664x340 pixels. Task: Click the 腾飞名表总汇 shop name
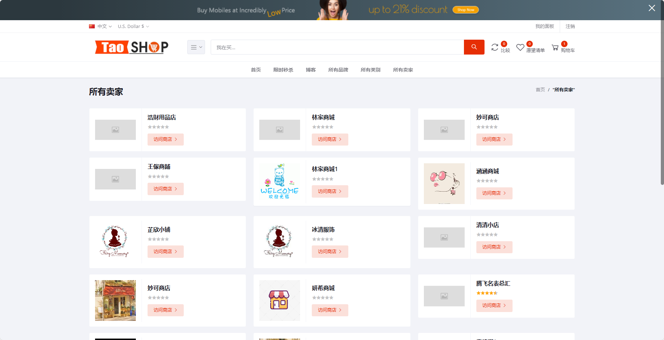tap(493, 283)
